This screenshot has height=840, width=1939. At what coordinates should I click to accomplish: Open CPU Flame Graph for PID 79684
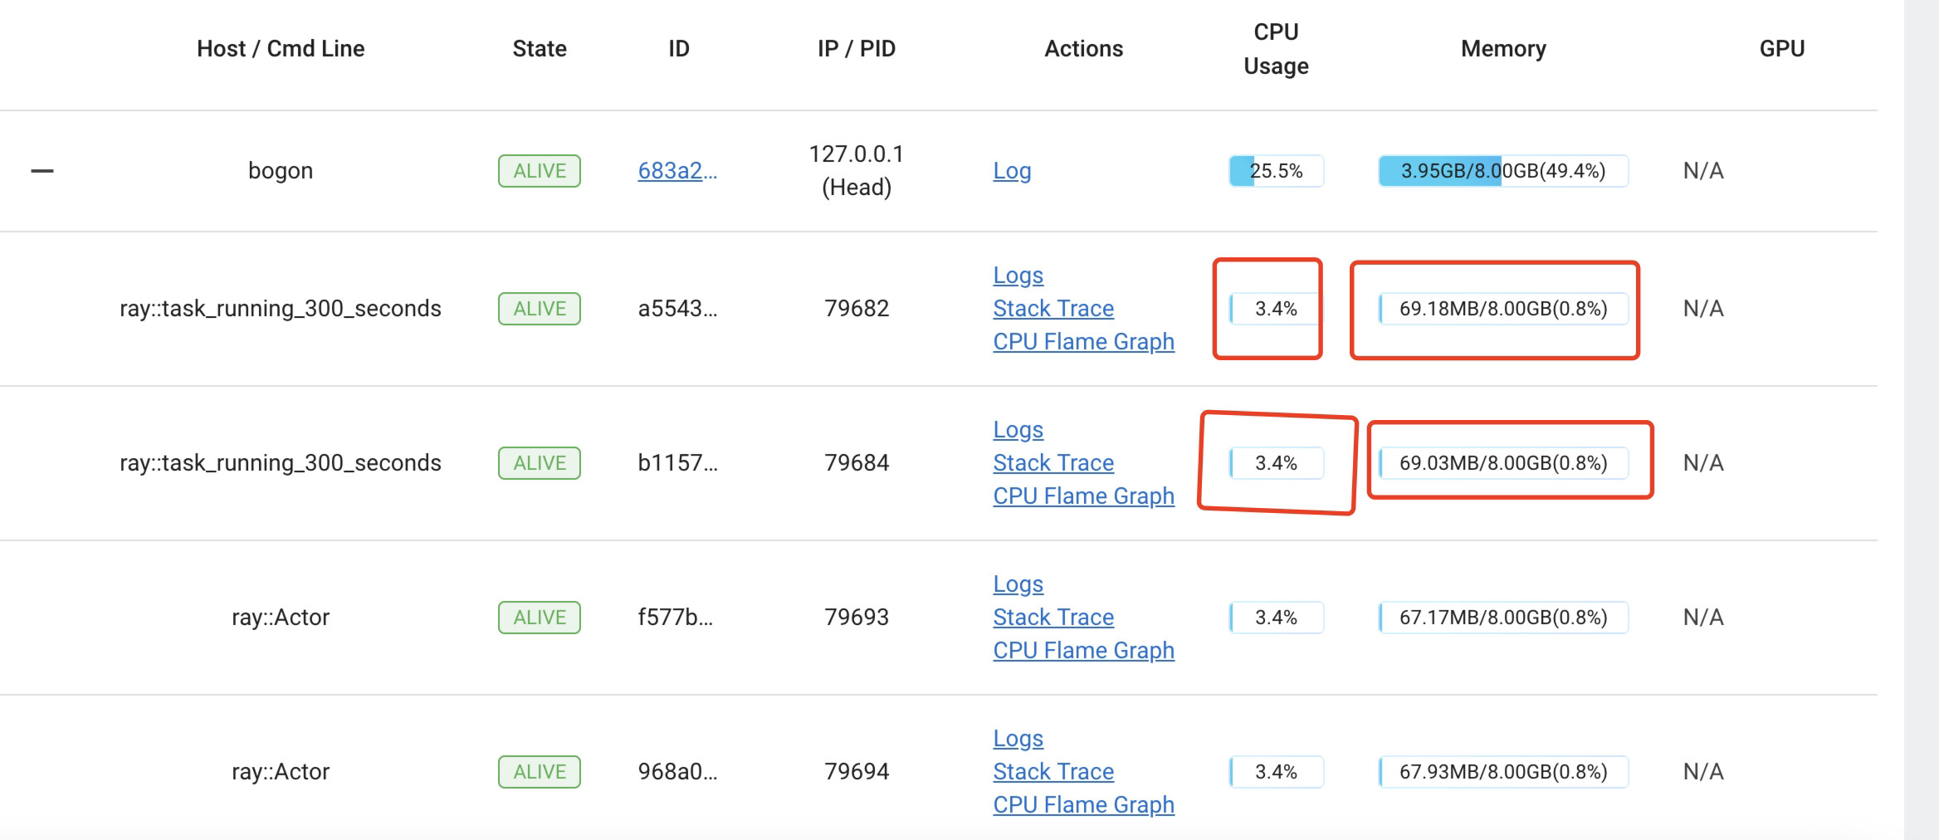(1083, 496)
